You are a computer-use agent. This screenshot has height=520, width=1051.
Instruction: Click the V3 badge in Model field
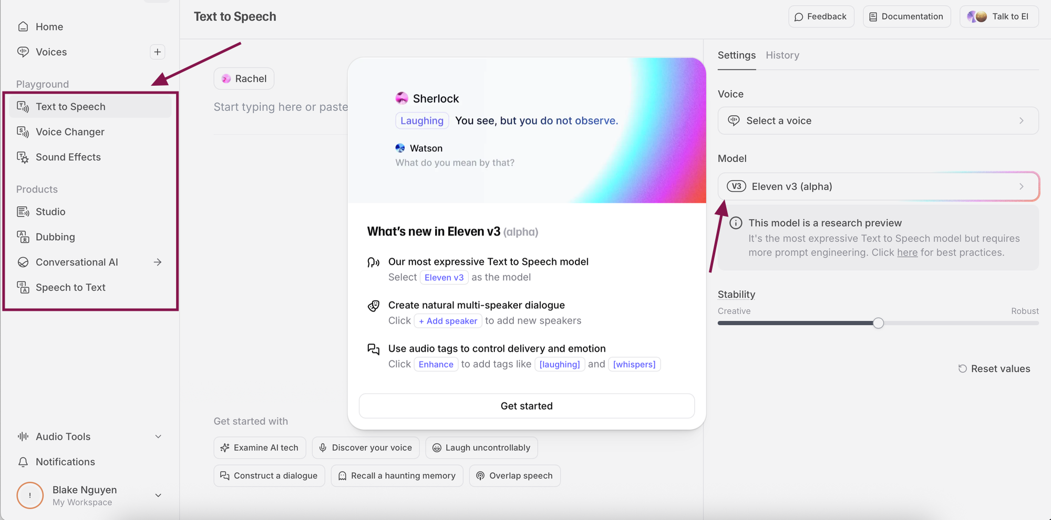(736, 187)
